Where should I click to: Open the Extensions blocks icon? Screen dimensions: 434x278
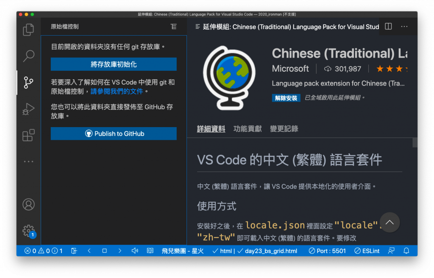28,135
